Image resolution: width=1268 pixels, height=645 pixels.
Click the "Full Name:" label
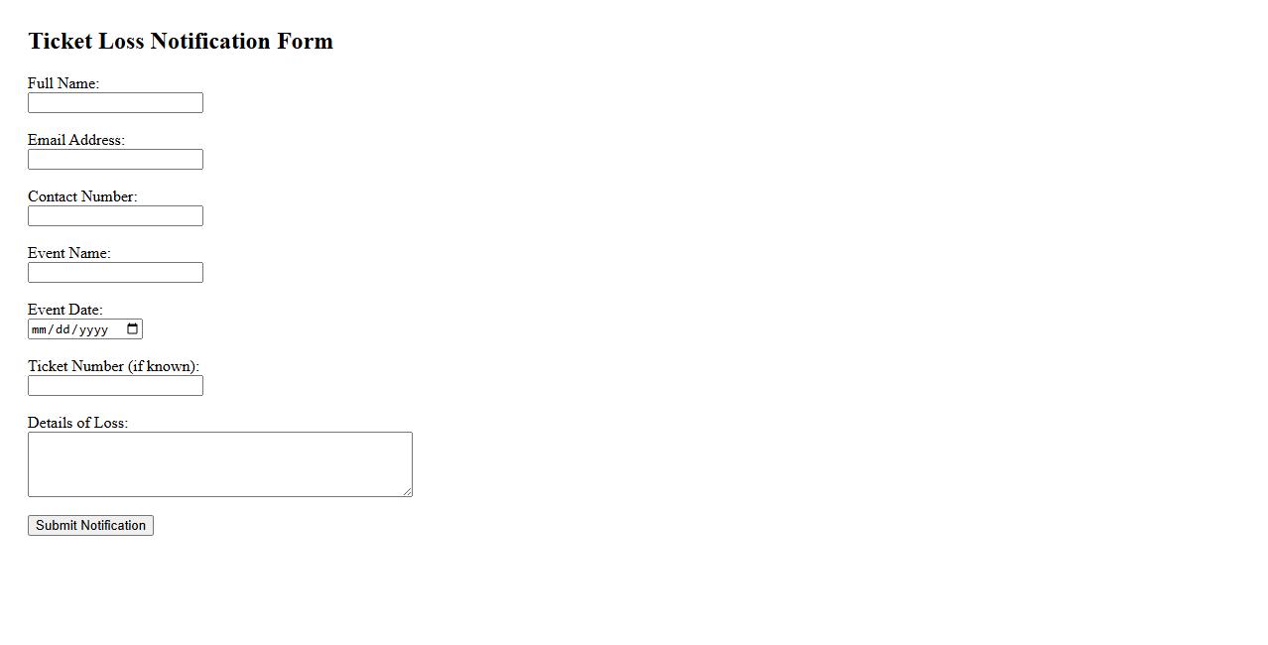tap(63, 83)
